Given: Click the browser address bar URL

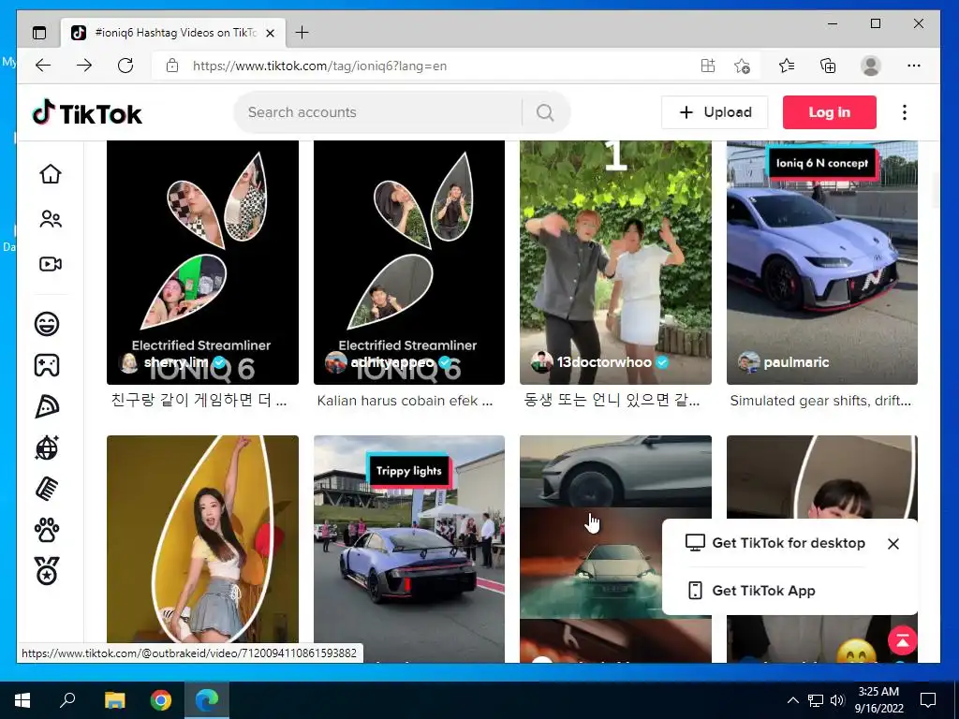Looking at the screenshot, I should [319, 66].
